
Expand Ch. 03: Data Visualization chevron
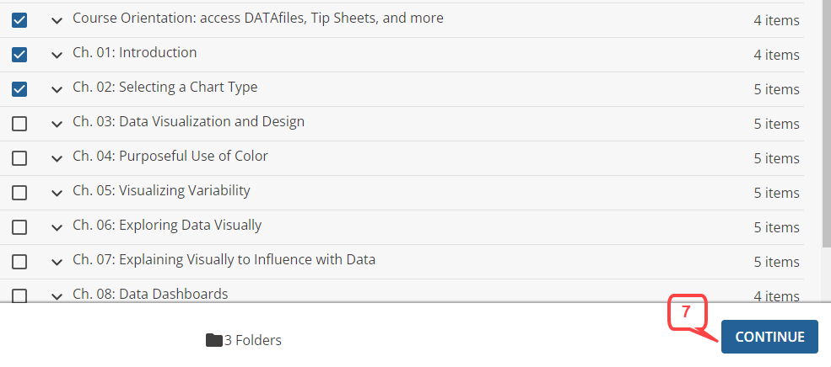coord(57,125)
